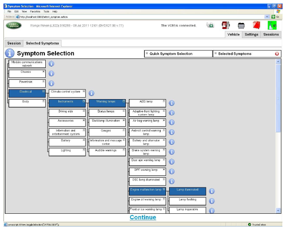Click the info icon for DPF warning lamp
Viewport: 286px width, 230px height.
point(171,172)
